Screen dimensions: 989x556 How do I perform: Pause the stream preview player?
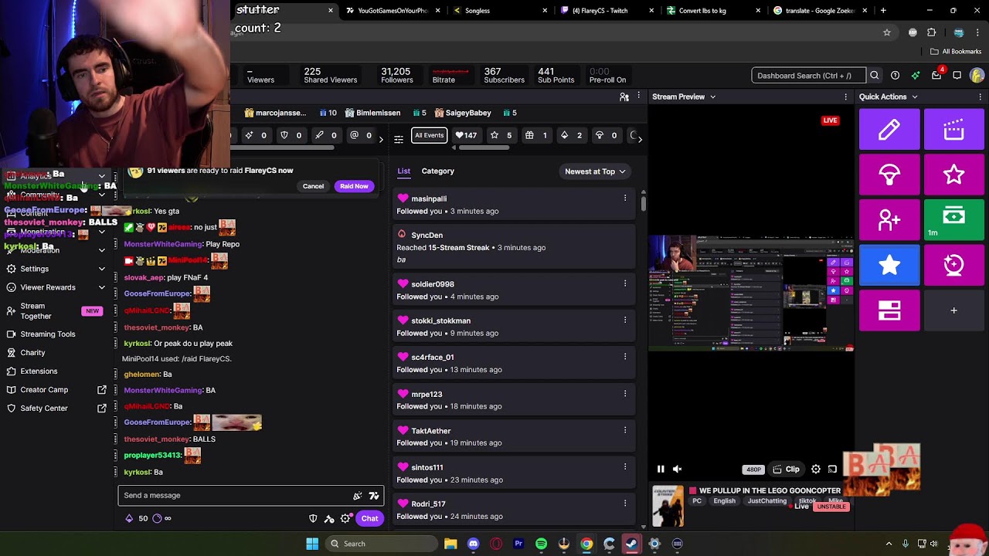(x=661, y=469)
